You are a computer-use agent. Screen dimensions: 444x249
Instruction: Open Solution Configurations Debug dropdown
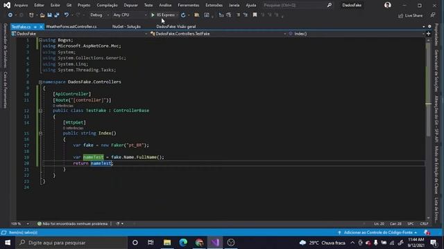point(99,15)
